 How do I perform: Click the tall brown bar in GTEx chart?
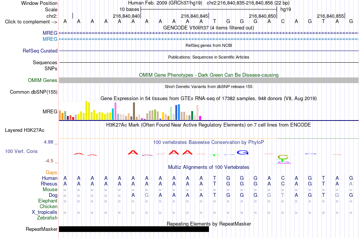(134, 111)
